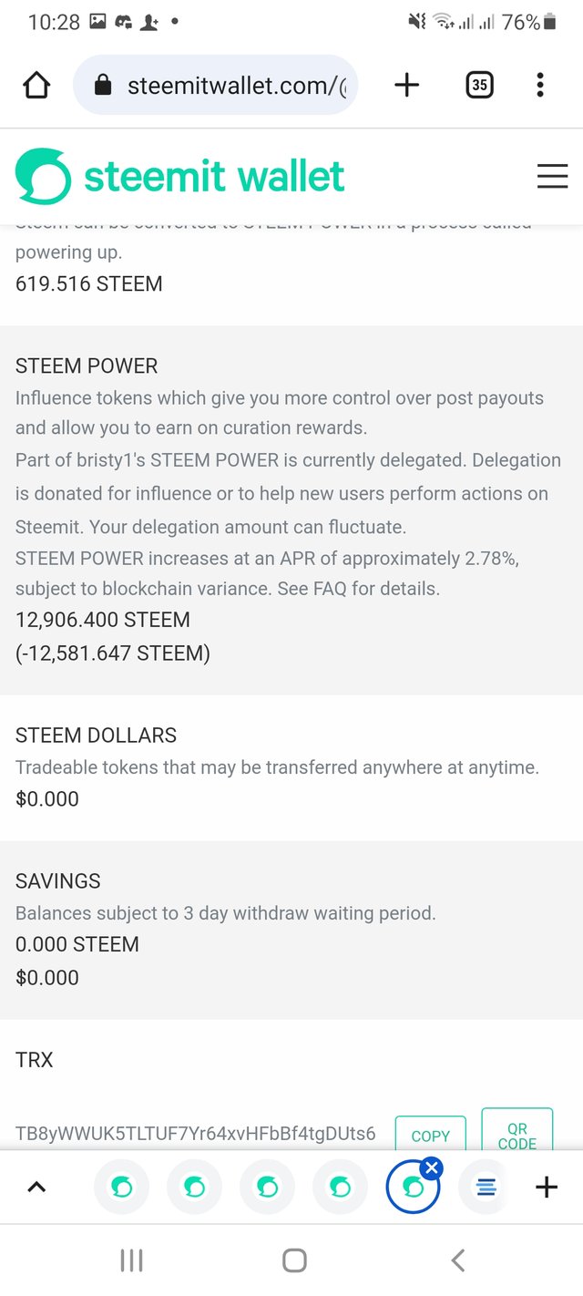The image size is (583, 1296).
Task: Switch to the fourth steemit tab
Action: tap(340, 1187)
